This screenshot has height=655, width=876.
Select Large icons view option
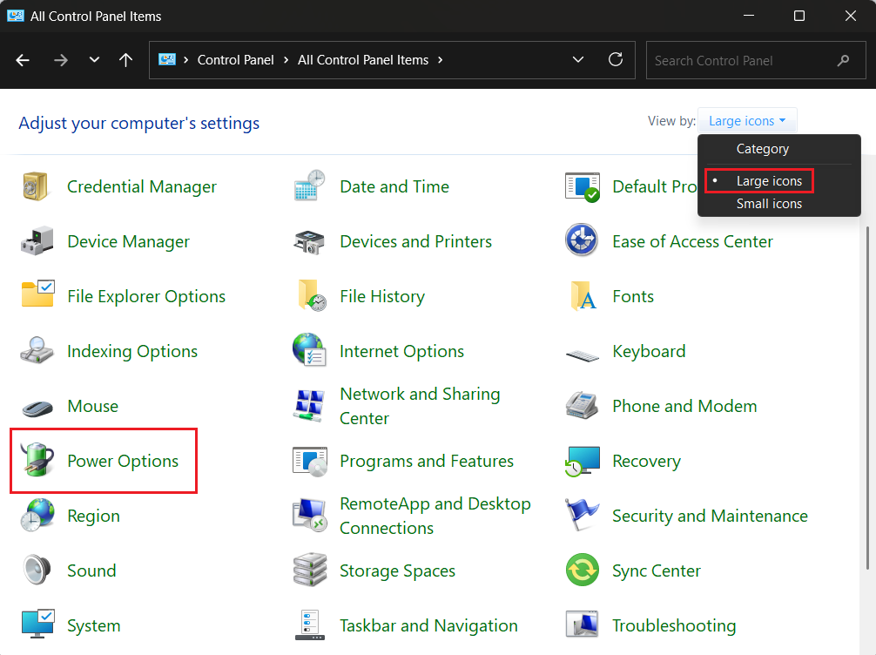tap(769, 181)
